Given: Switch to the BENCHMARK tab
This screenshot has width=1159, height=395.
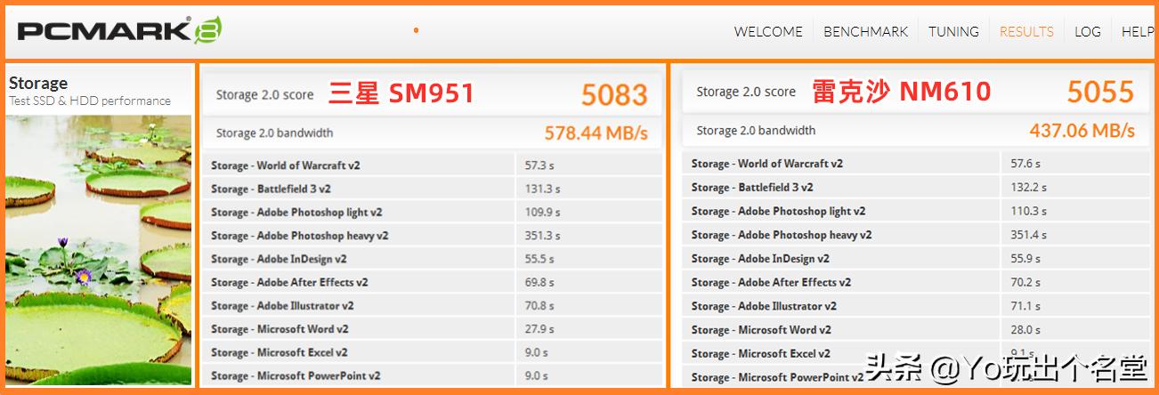Looking at the screenshot, I should pyautogui.click(x=865, y=31).
